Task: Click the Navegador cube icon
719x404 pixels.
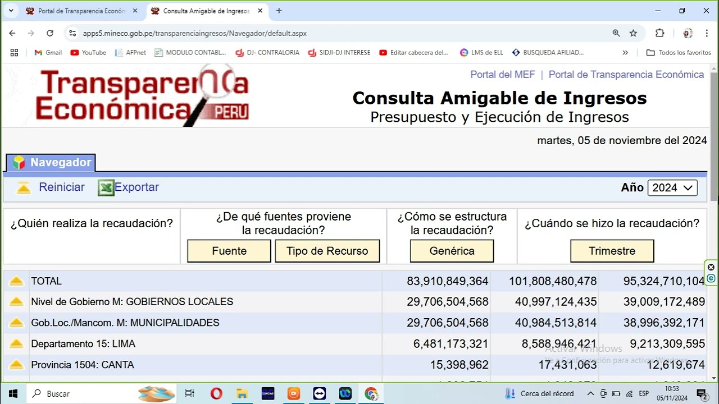Action: 19,163
